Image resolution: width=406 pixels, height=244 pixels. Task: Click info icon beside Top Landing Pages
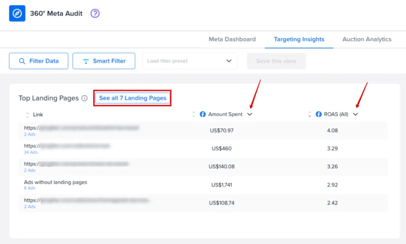[85, 98]
